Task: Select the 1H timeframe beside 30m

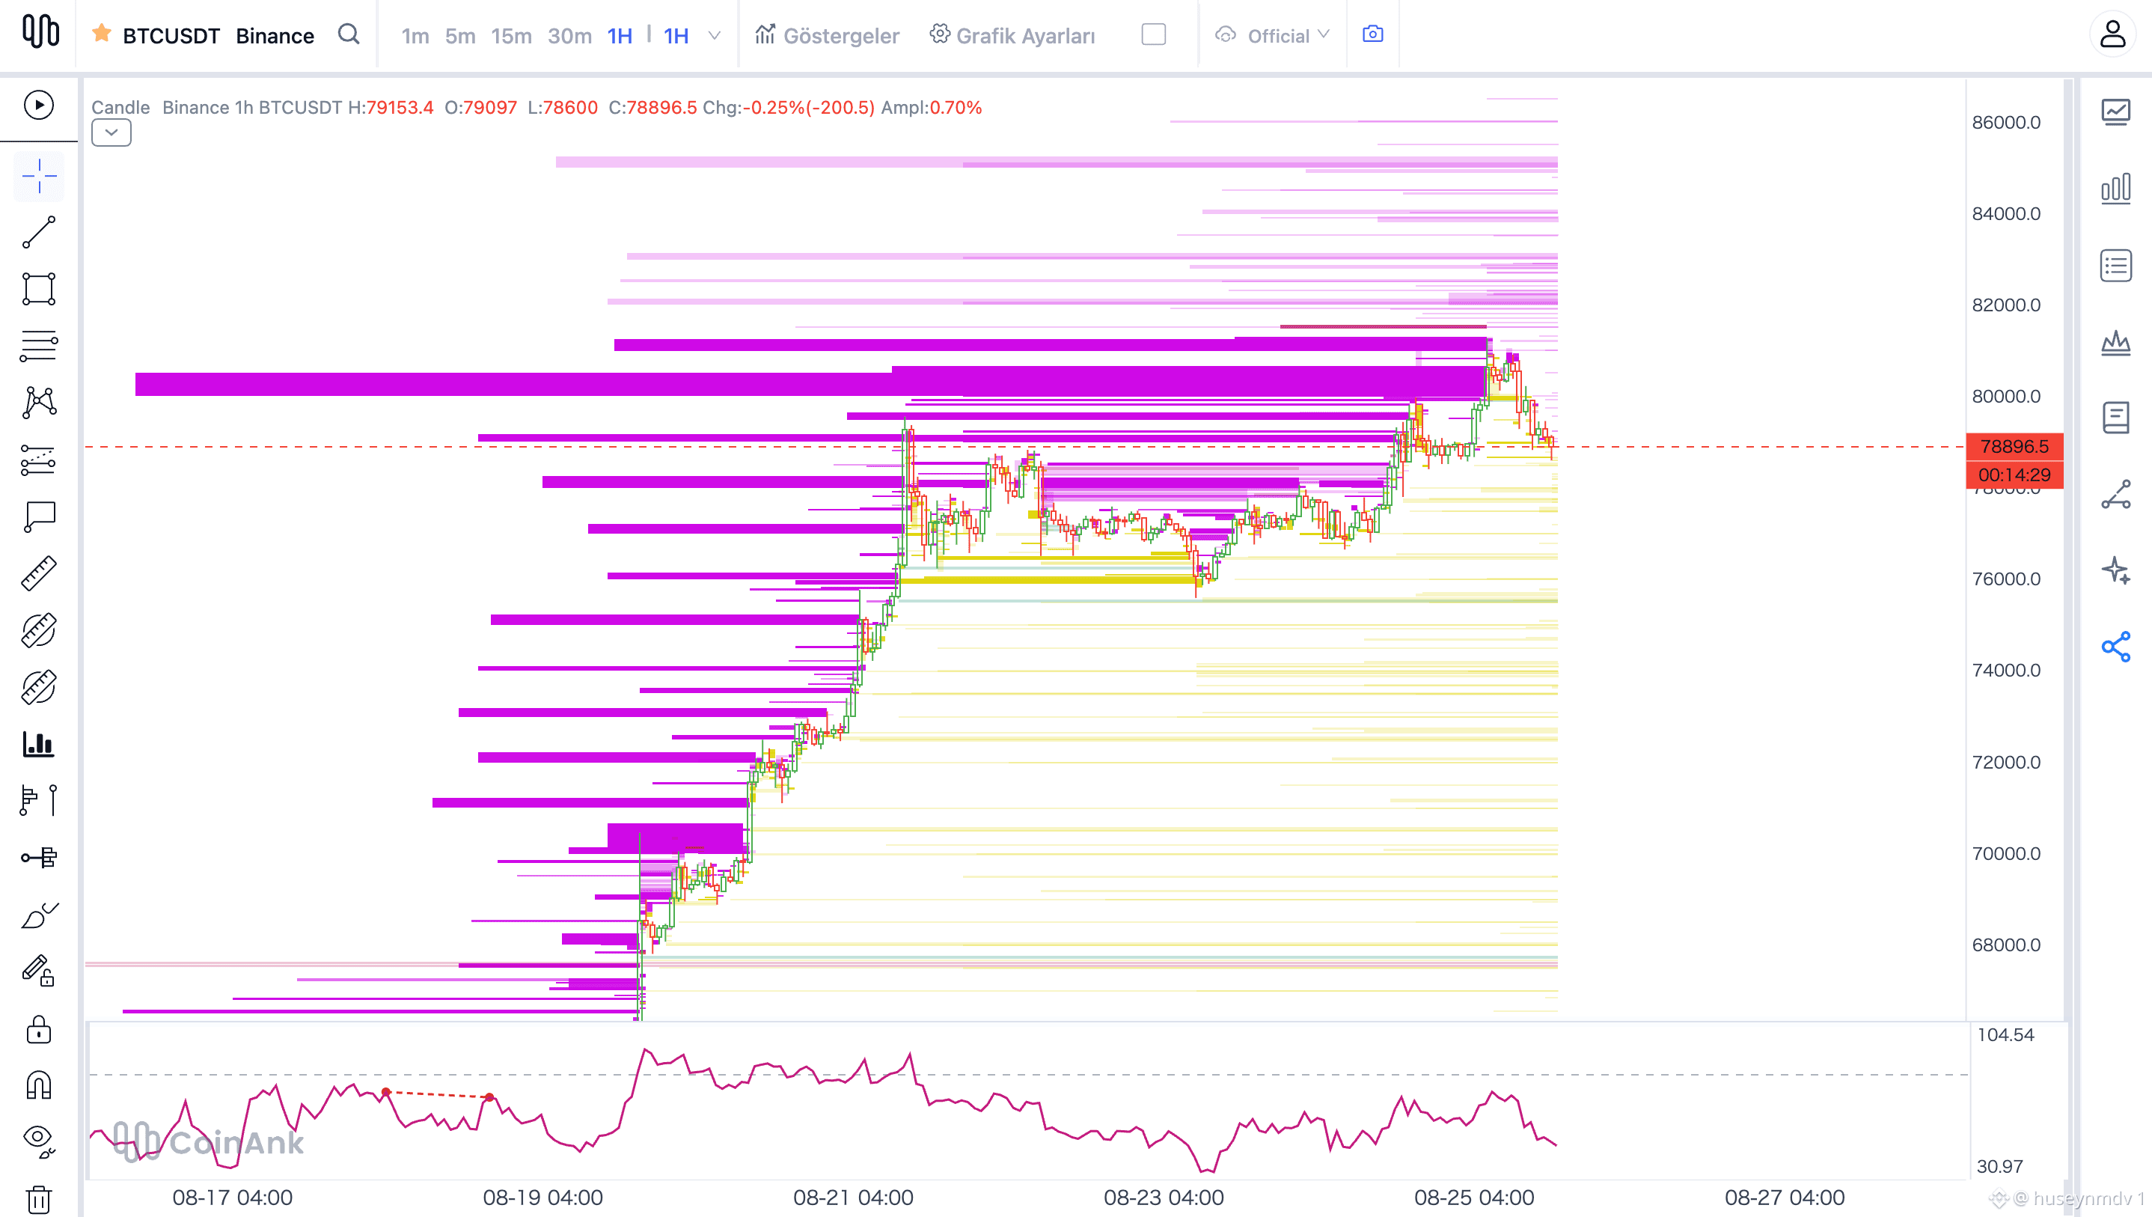Action: 619,36
